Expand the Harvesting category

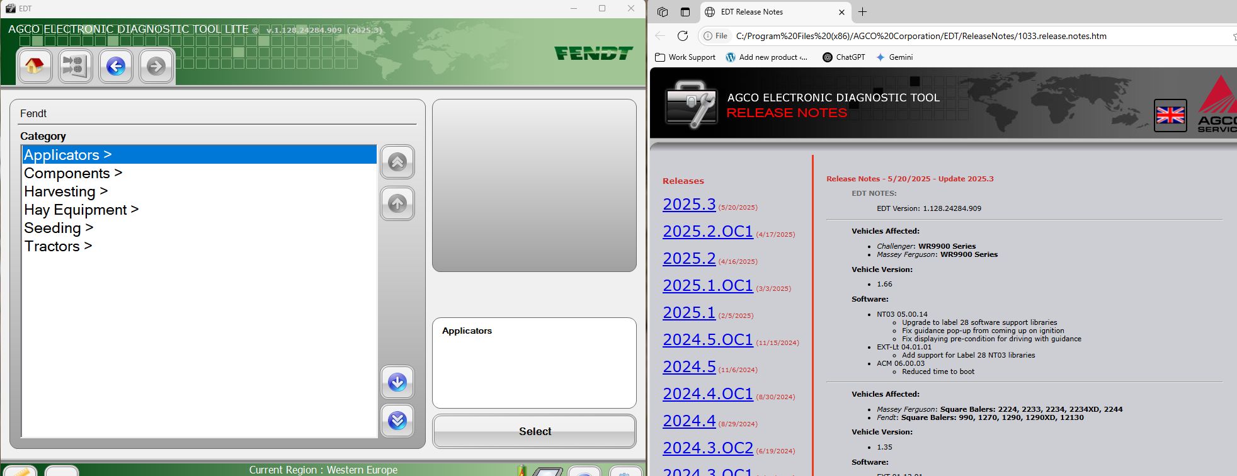pos(199,191)
